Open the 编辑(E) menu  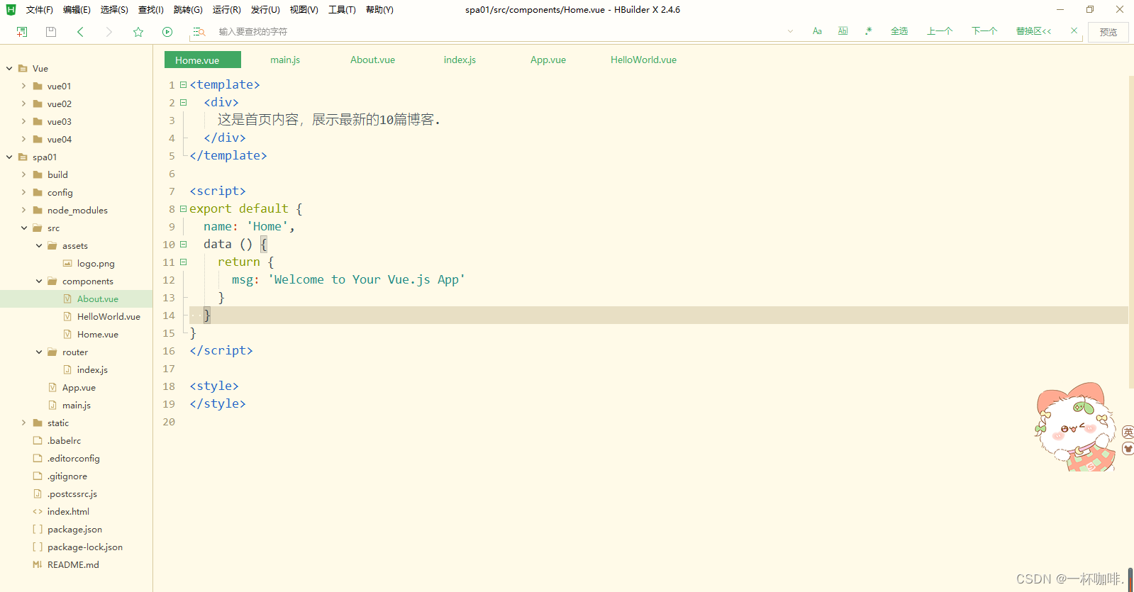pyautogui.click(x=77, y=10)
